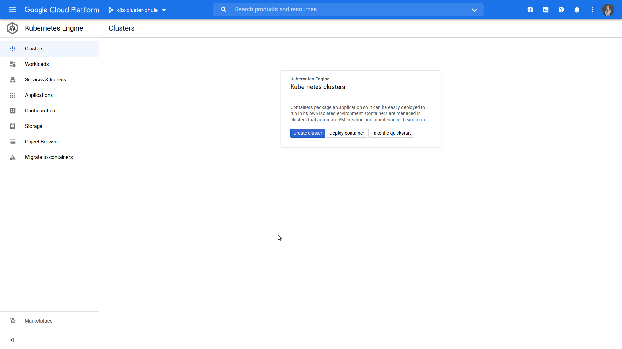Open the Workloads section icon

12,64
